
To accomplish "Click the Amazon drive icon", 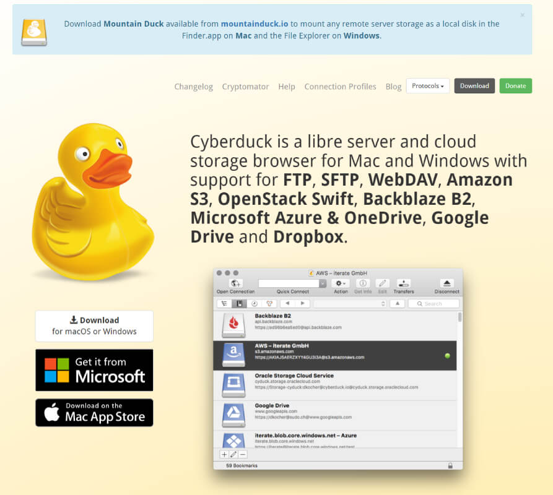I will 233,355.
